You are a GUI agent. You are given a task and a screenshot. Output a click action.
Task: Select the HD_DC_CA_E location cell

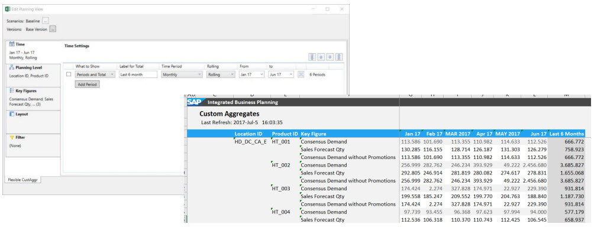[250, 141]
